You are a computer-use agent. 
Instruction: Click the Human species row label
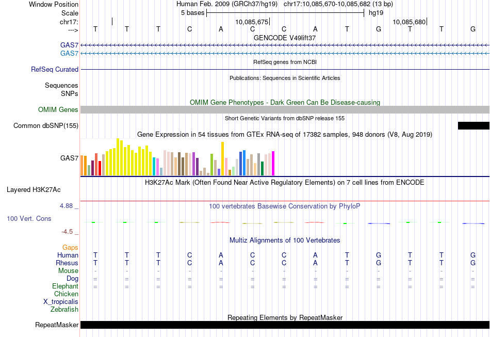tap(68, 255)
